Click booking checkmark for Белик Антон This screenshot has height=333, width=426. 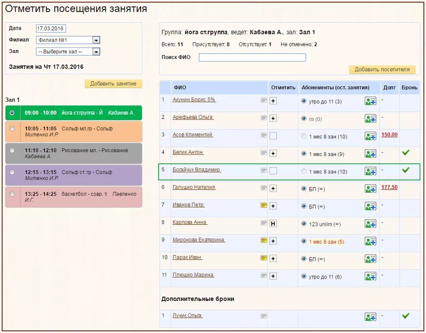coord(406,153)
